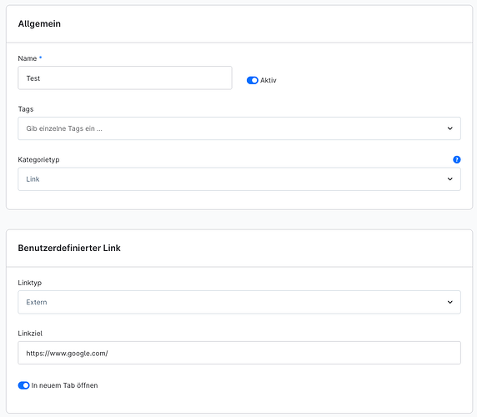Open the Kategorietyp help question mark icon
The width and height of the screenshot is (477, 417).
457,159
